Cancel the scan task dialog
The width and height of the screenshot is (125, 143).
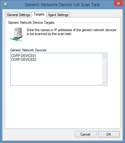[x=86, y=134]
